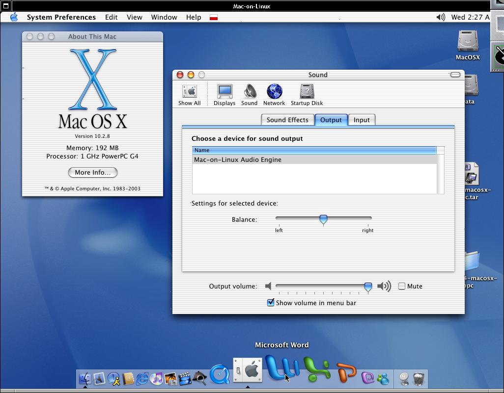Screen dimensions: 504x393
Task: Open MSN Messenger from the dock
Action: click(x=383, y=379)
